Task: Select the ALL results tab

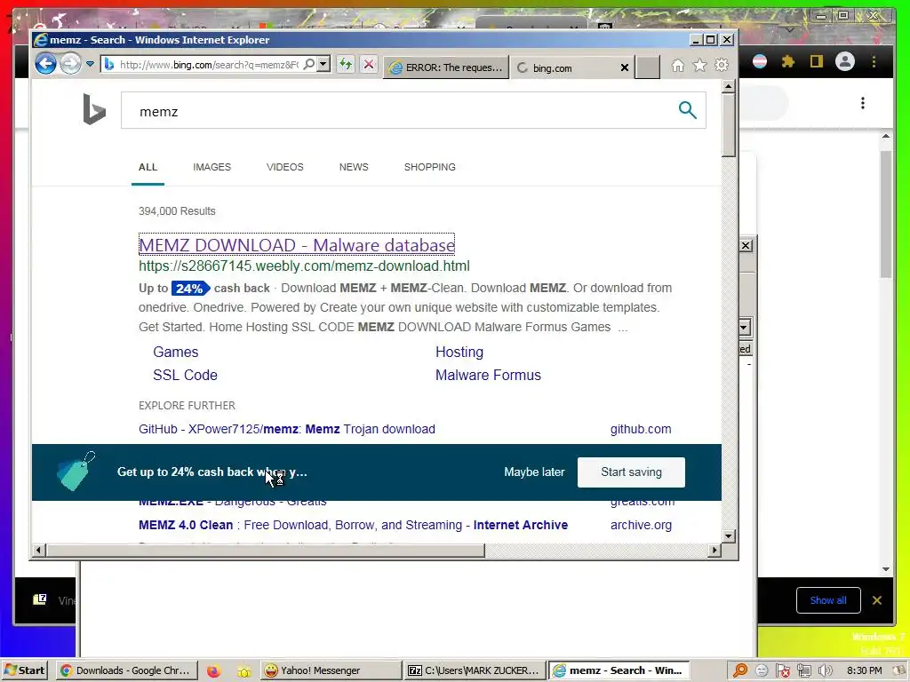Action: click(x=148, y=167)
